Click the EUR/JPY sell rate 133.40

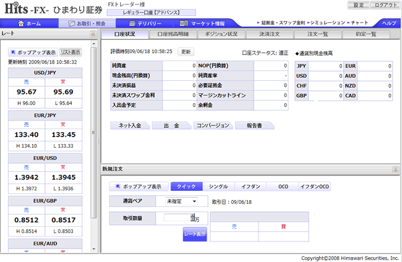pos(27,135)
